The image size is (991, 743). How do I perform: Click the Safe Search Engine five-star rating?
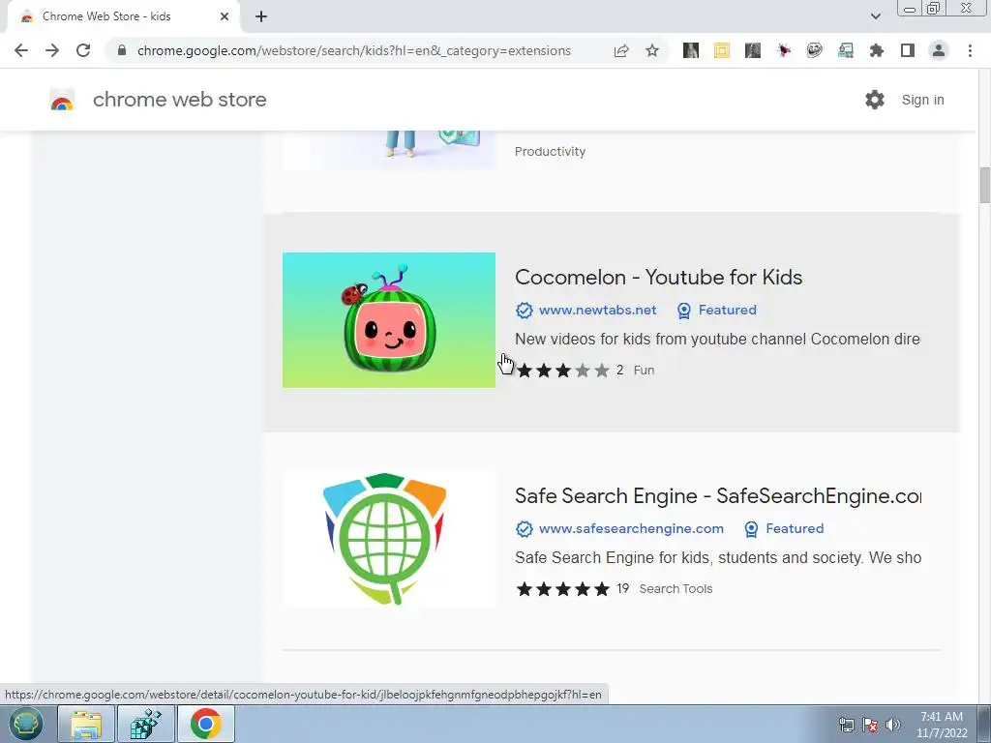pos(562,589)
